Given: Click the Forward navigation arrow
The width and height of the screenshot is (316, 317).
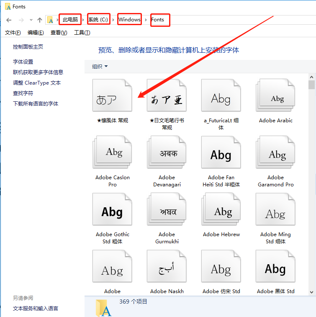Looking at the screenshot, I should (21, 20).
